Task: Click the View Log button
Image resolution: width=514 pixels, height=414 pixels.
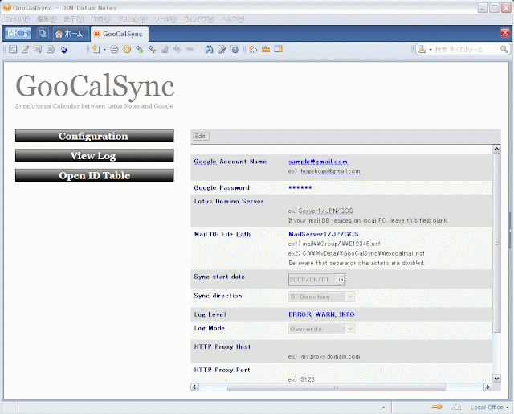Action: (95, 156)
